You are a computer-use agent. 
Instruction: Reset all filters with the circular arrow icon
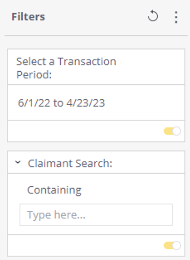coord(153,16)
